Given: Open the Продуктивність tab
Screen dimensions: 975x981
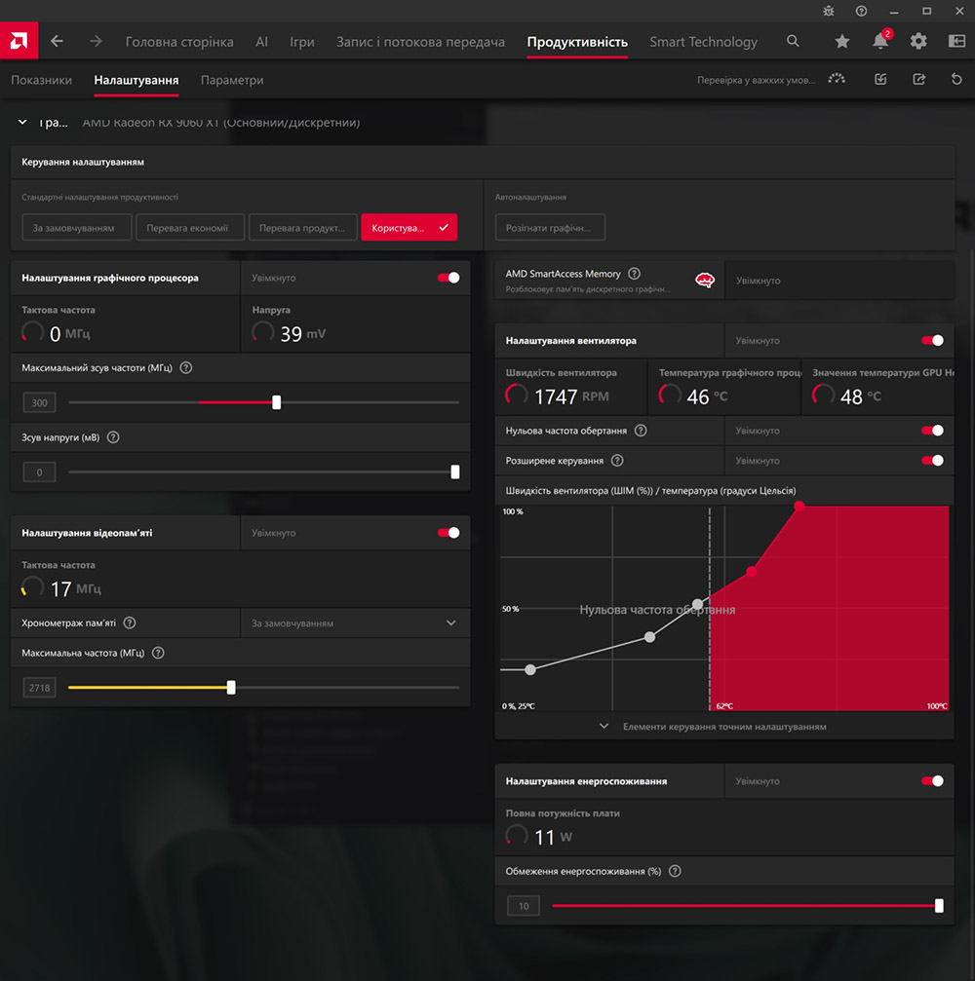Looking at the screenshot, I should tap(577, 42).
